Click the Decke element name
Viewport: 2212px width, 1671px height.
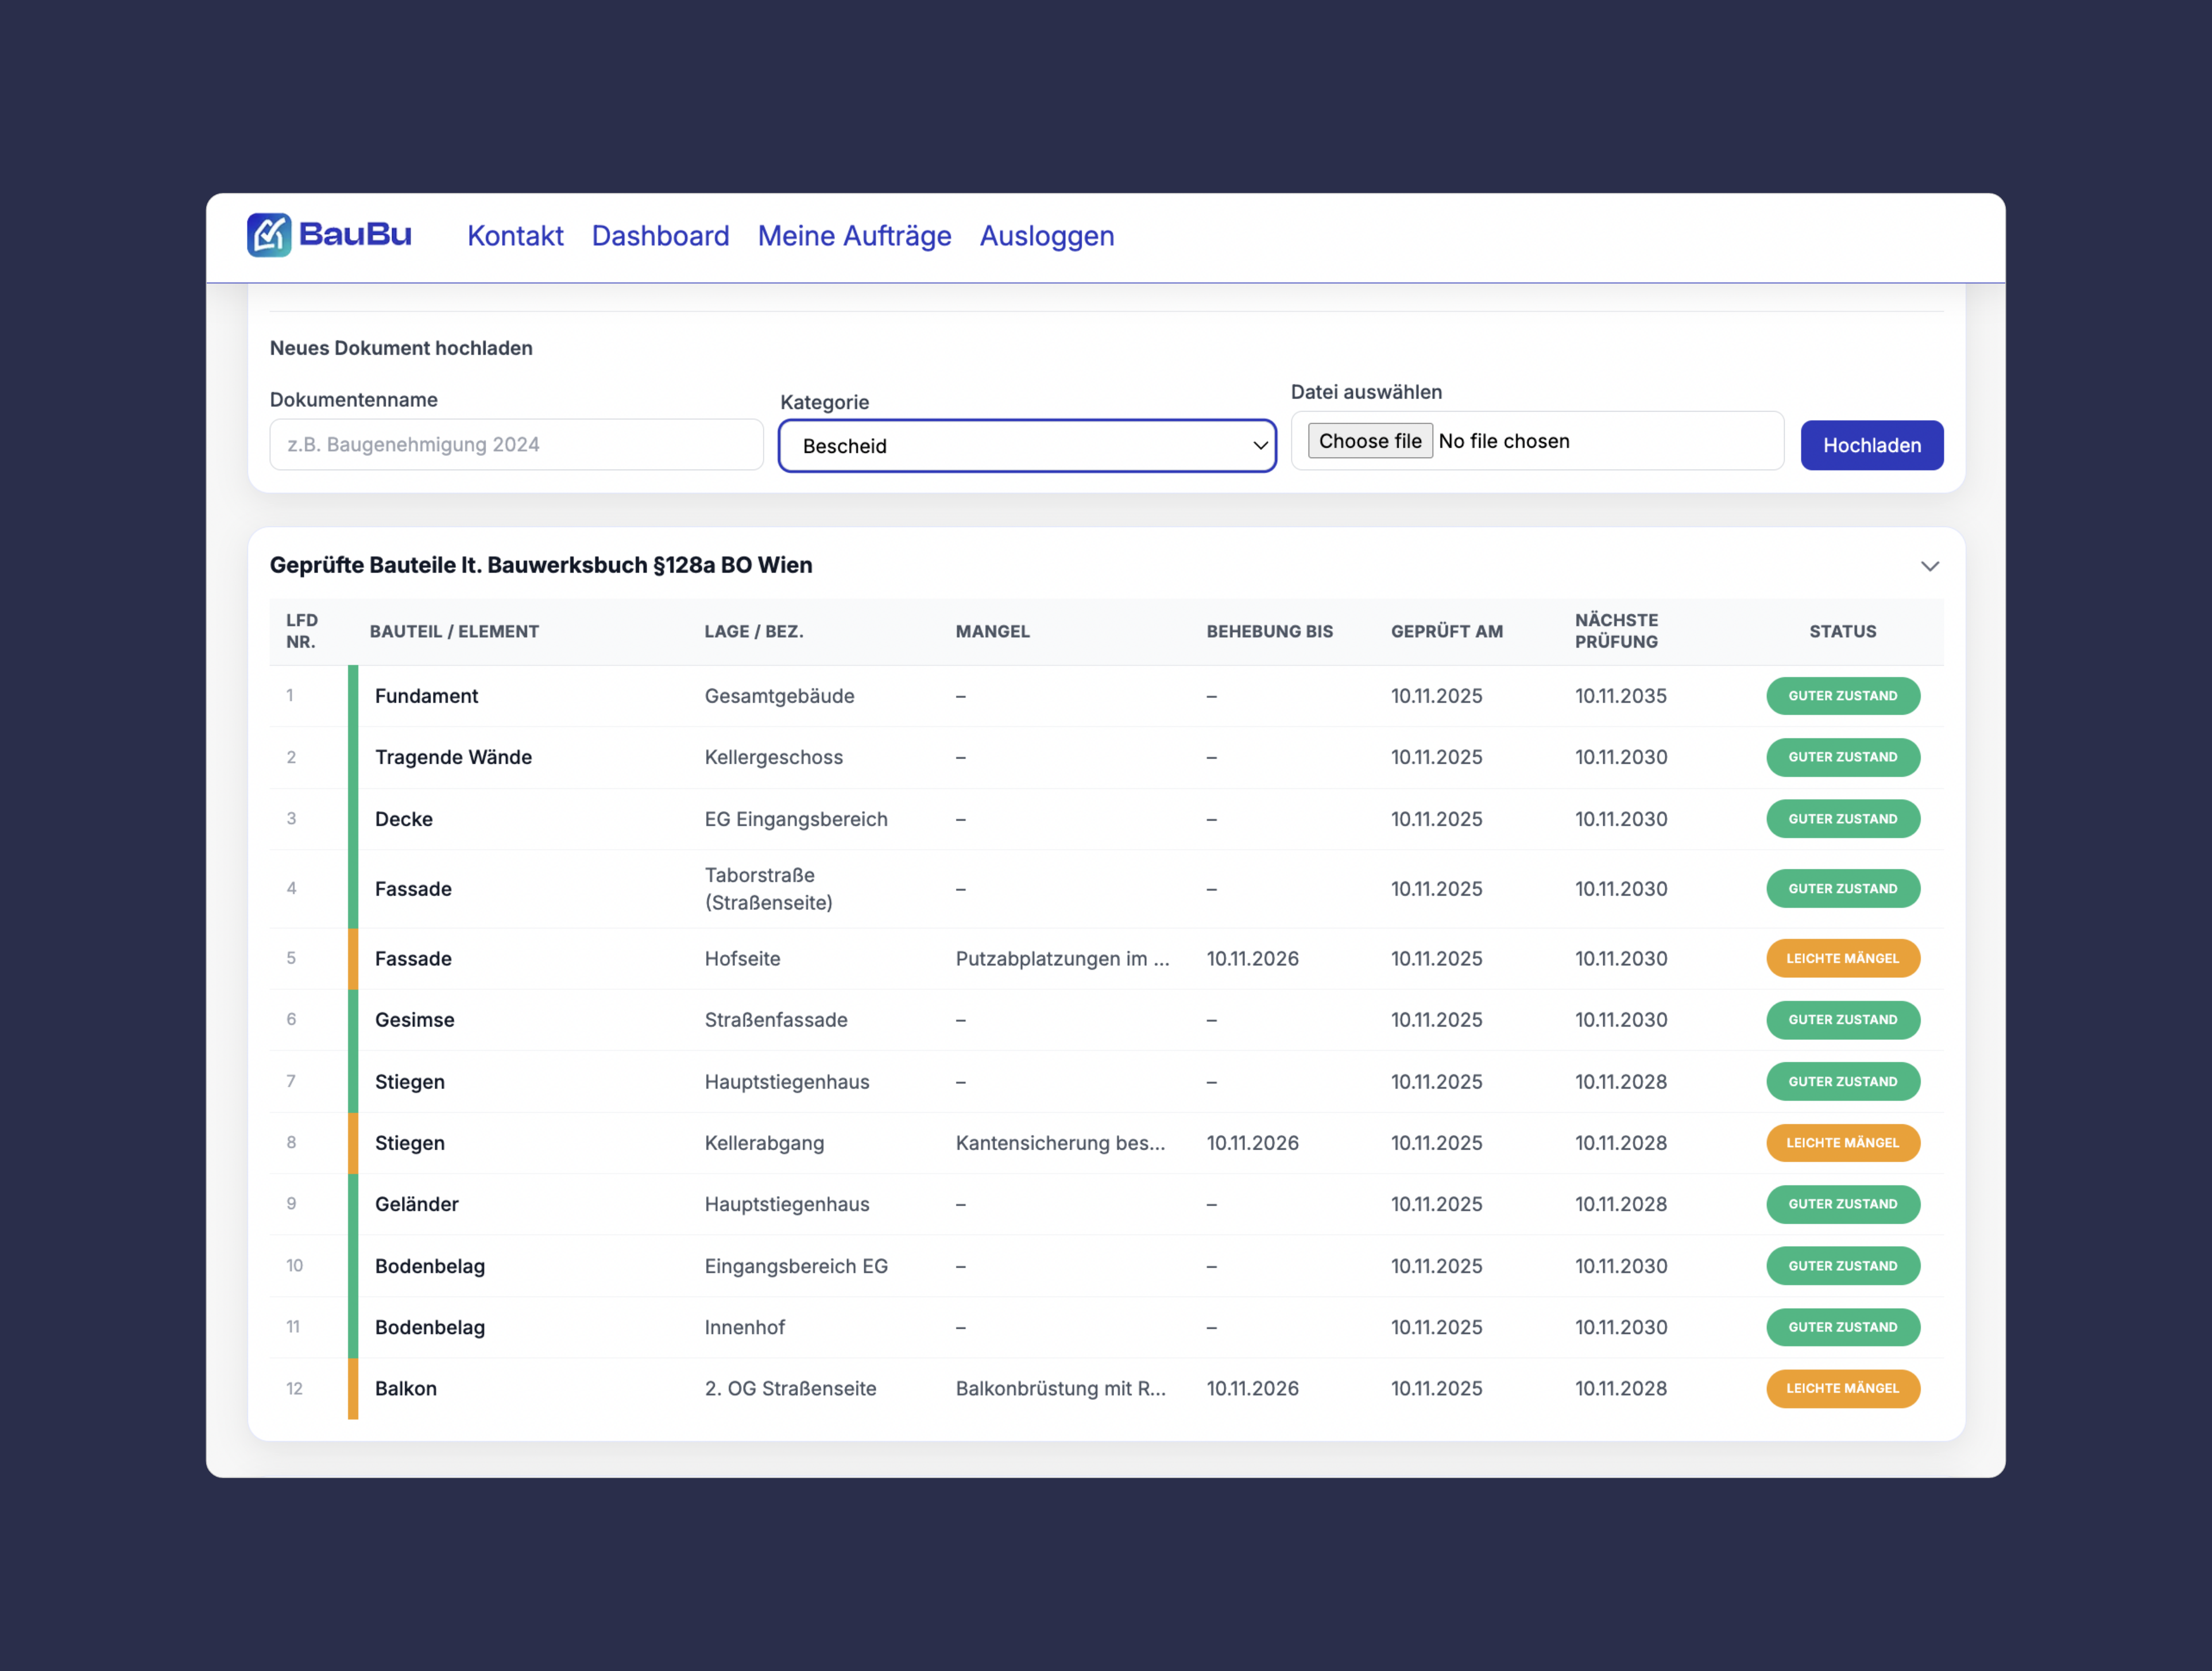[404, 819]
